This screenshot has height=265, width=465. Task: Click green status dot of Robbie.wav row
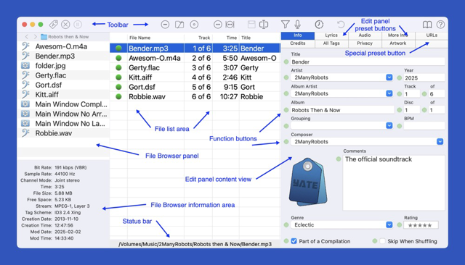point(118,96)
